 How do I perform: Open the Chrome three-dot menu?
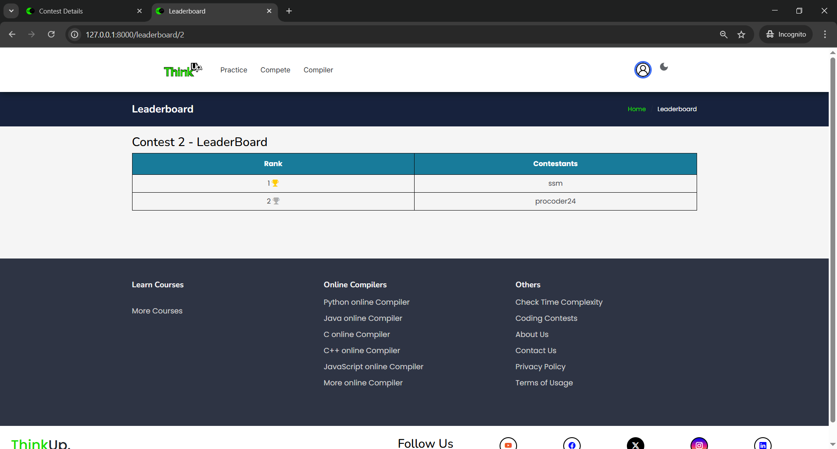pyautogui.click(x=825, y=34)
